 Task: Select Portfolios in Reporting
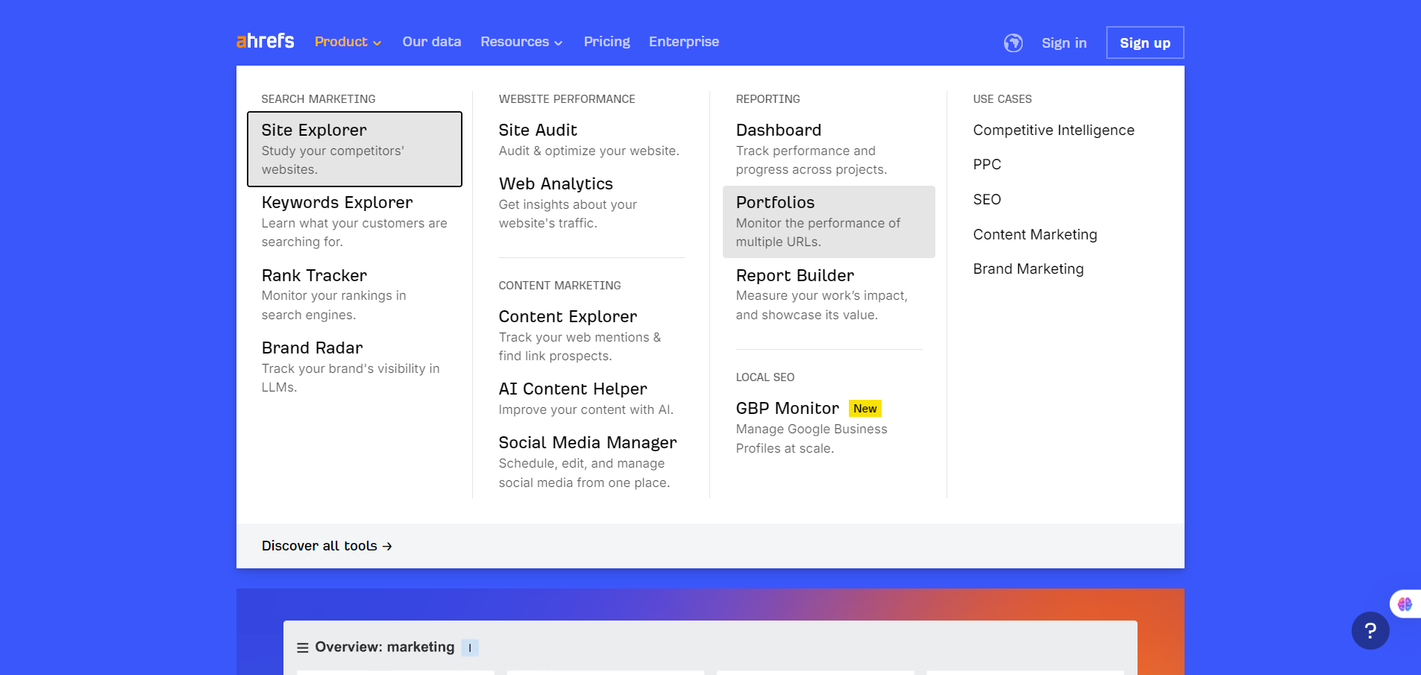(829, 222)
